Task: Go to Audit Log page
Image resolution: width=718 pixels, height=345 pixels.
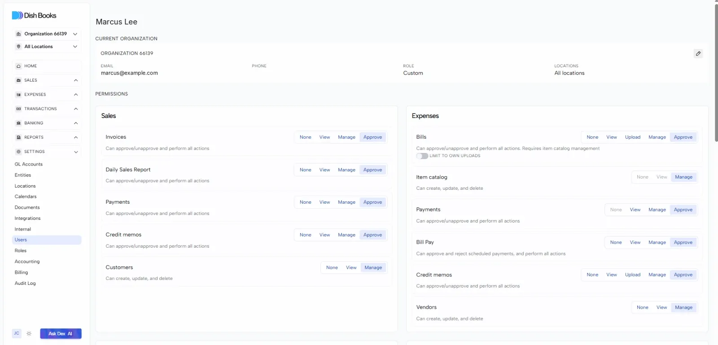Action: (25, 284)
